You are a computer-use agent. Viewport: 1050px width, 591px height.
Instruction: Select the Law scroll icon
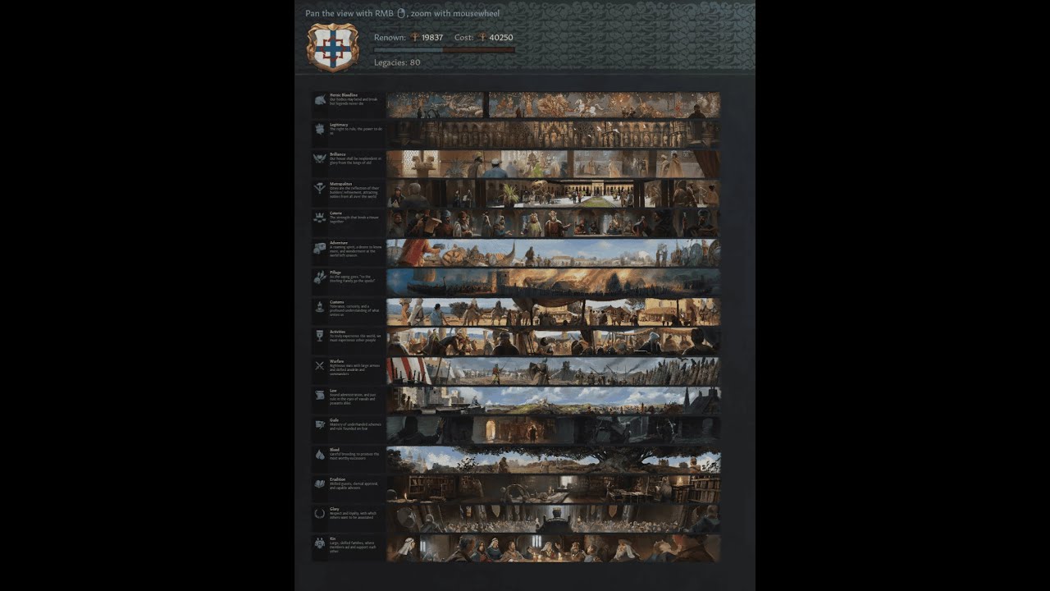pos(320,395)
